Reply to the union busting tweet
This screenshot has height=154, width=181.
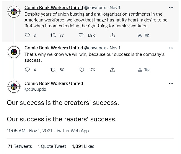pos(27,35)
